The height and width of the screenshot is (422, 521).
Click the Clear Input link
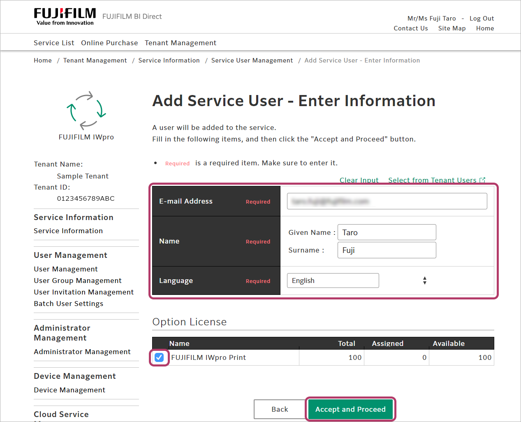(x=359, y=180)
